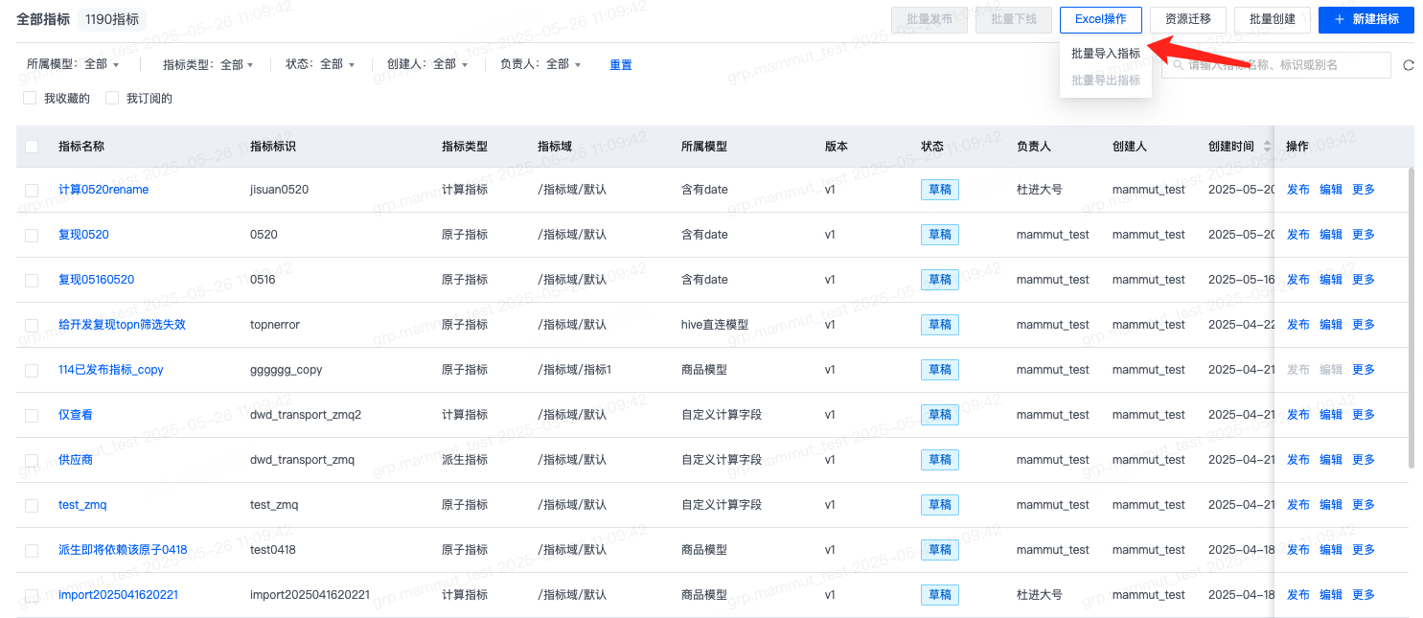Open 更多 menu for 供应商 row
Screen dimensions: 1423x618
coord(1364,460)
